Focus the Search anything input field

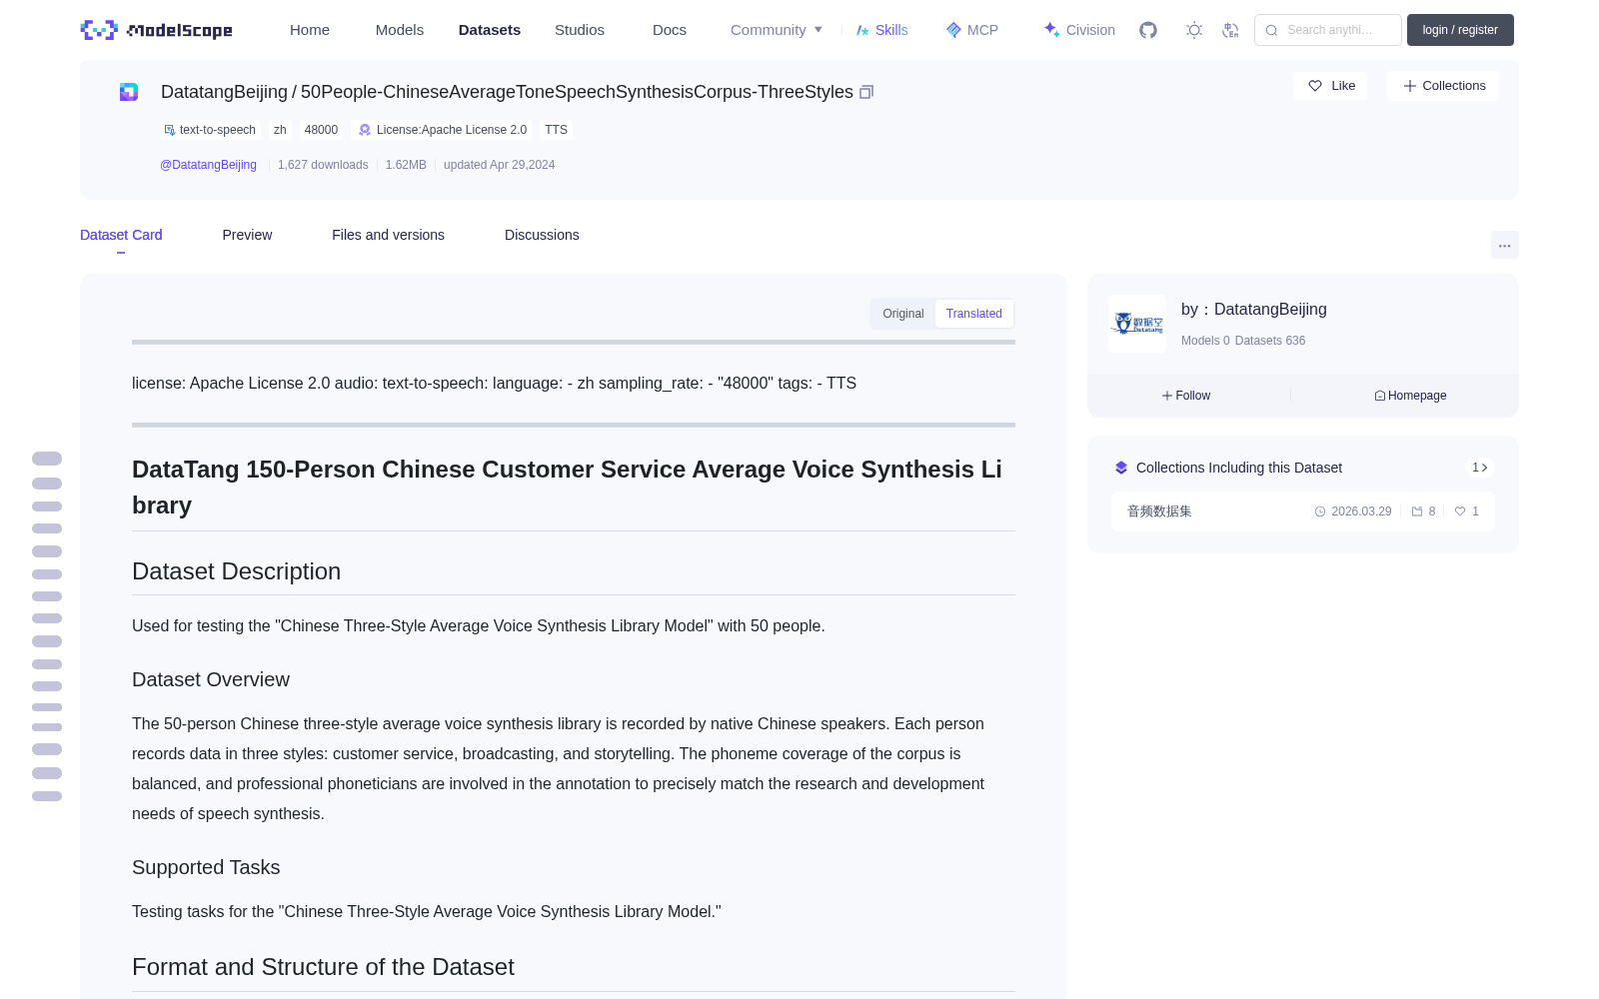pos(1328,30)
